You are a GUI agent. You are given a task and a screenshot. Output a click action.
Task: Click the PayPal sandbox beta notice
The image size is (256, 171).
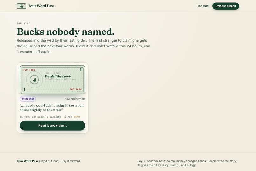pyautogui.click(x=187, y=163)
